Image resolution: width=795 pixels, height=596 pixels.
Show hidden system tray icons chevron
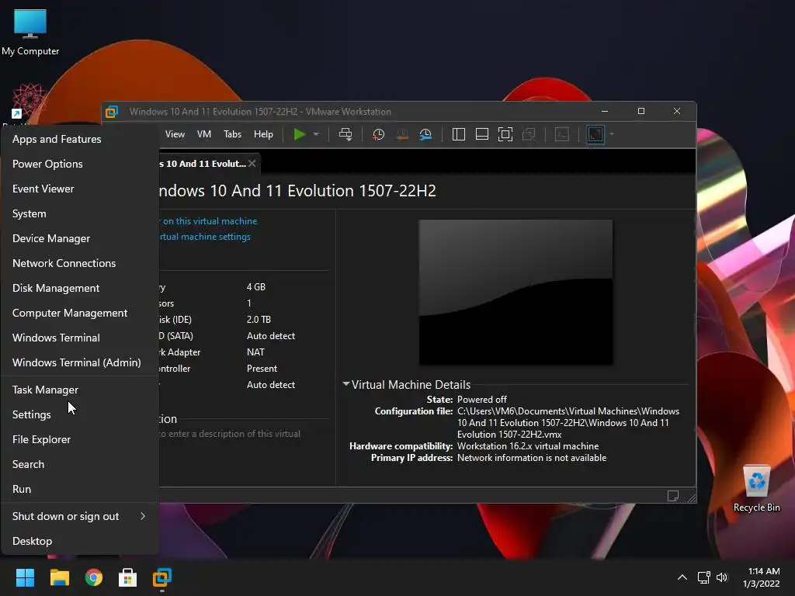click(x=682, y=577)
